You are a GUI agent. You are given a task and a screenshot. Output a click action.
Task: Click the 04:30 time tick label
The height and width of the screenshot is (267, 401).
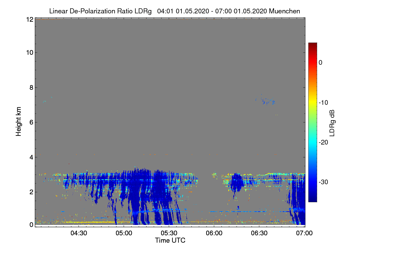pyautogui.click(x=79, y=233)
